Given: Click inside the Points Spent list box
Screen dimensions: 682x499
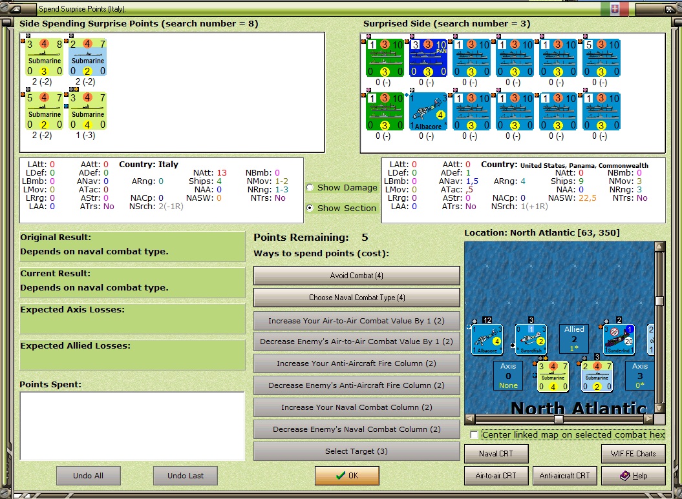Looking at the screenshot, I should [132, 425].
